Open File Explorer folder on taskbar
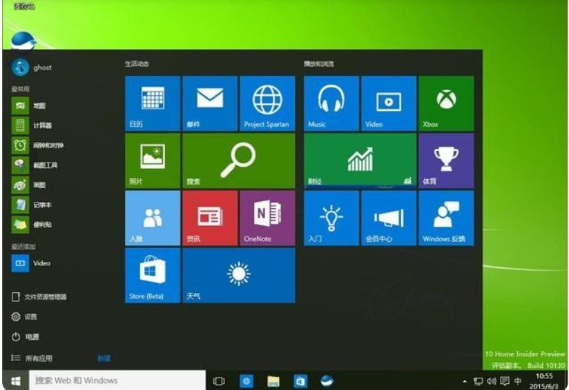This screenshot has height=390, width=569. tap(273, 381)
